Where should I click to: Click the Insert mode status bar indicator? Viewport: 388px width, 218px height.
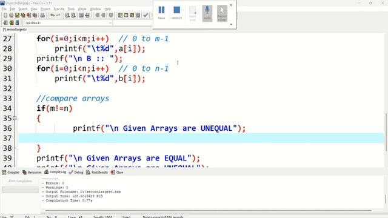coord(127,217)
